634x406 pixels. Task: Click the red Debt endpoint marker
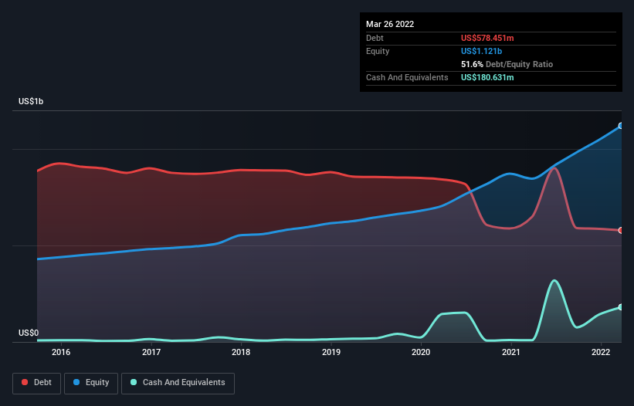pyautogui.click(x=621, y=230)
